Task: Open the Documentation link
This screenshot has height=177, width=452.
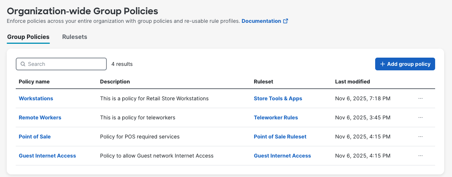Action: 261,21
